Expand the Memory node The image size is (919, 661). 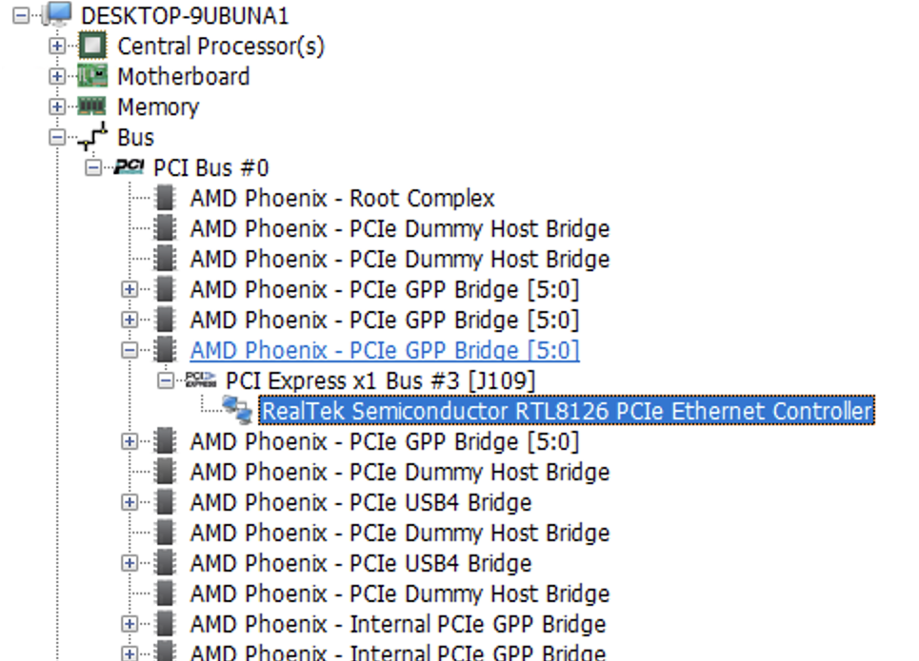coord(57,107)
